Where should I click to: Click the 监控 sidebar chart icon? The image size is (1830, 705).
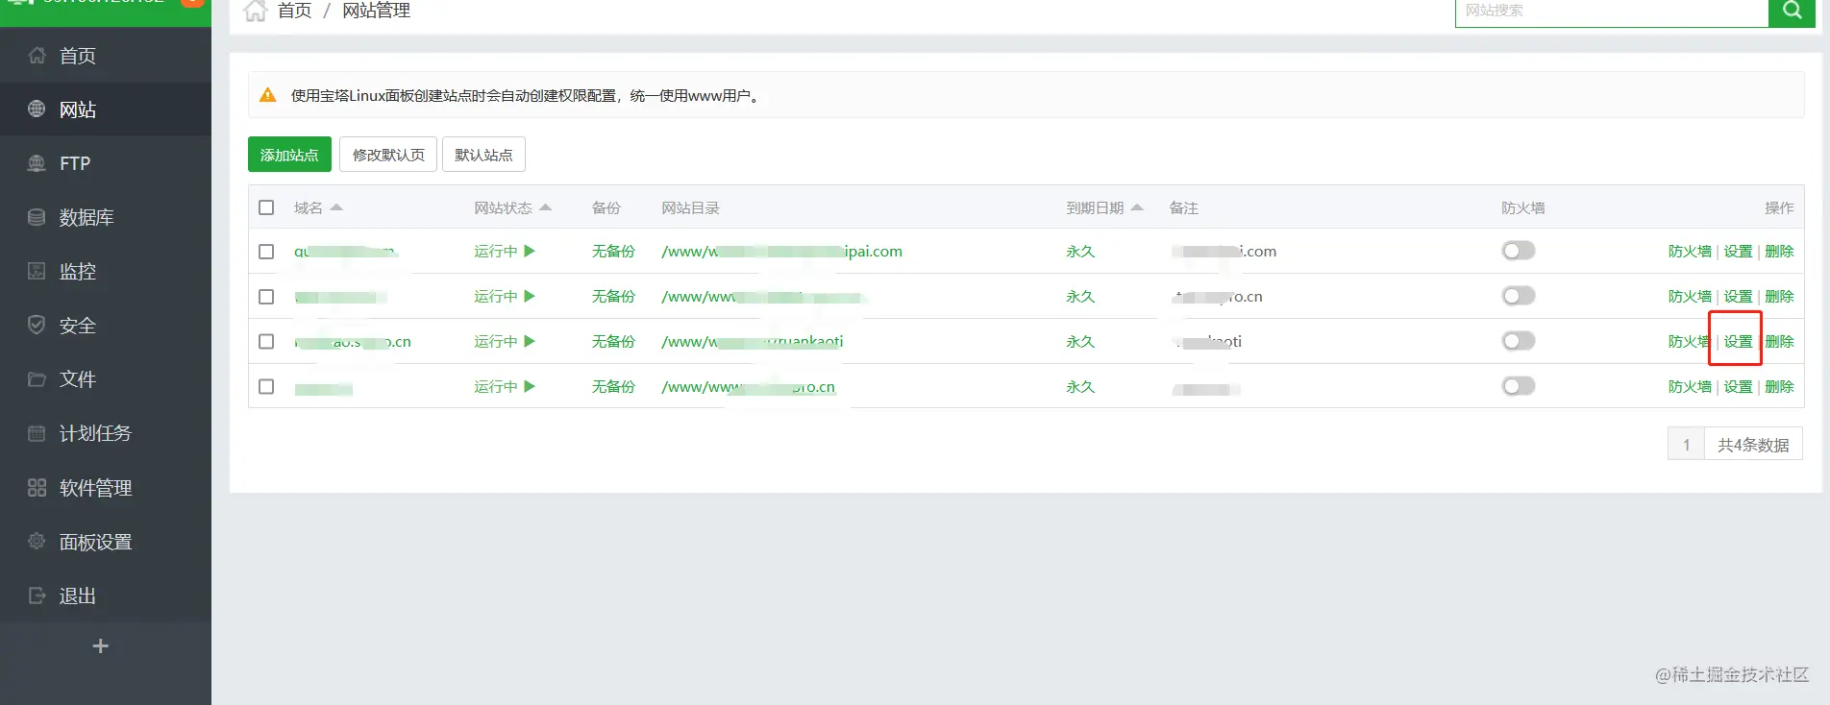point(37,271)
